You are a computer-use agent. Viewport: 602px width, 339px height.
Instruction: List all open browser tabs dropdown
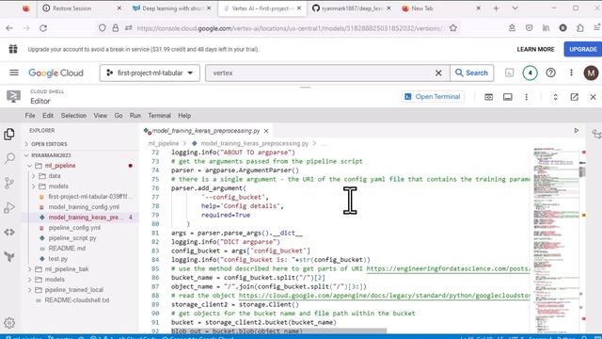tap(515, 8)
